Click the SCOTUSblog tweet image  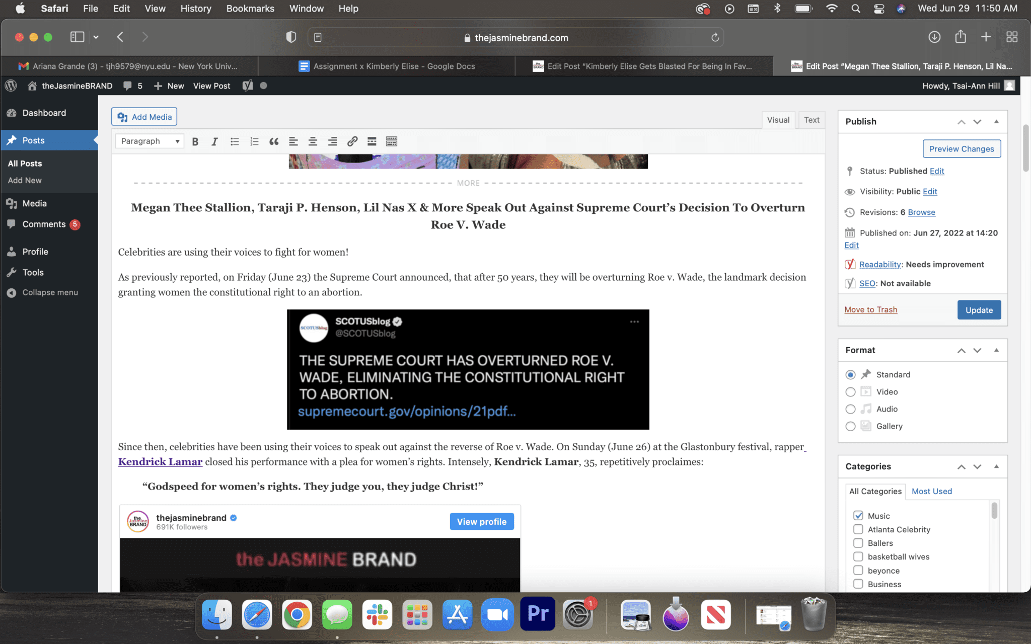(x=468, y=370)
